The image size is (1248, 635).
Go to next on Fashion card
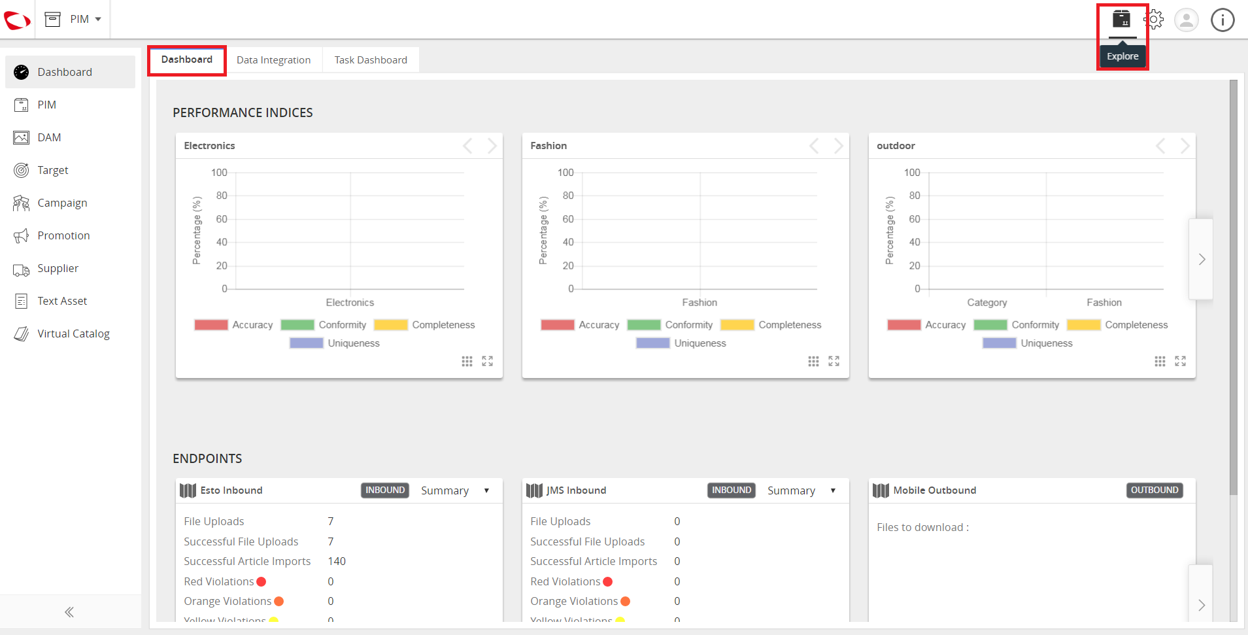click(839, 146)
